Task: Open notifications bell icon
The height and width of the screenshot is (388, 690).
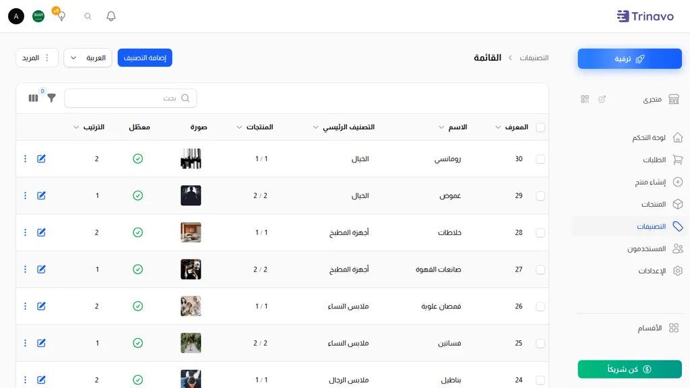Action: tap(111, 16)
